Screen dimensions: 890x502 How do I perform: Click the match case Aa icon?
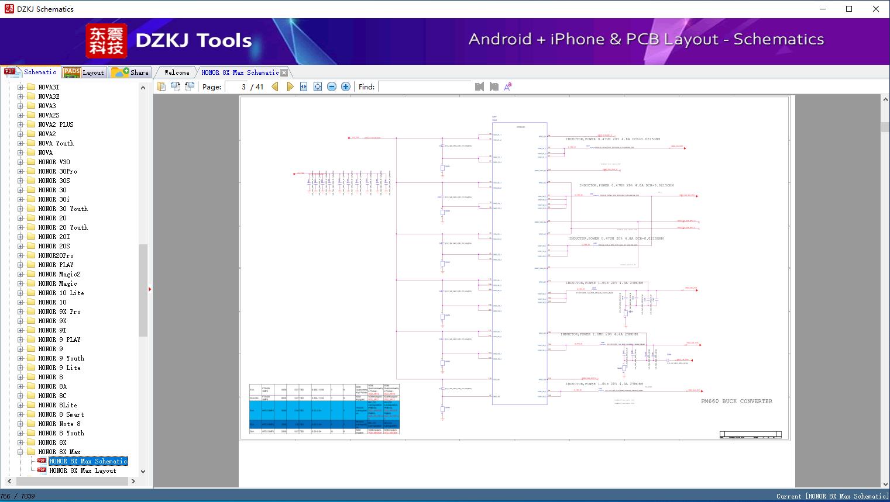(507, 86)
